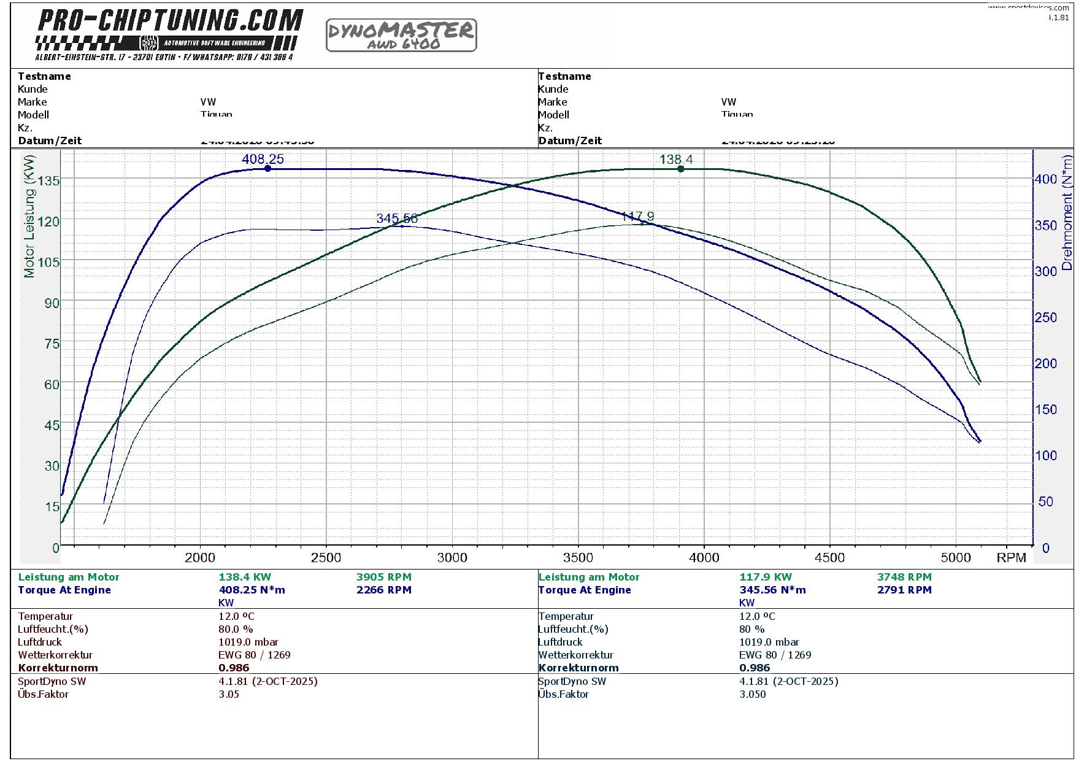Click the 3748 RPM value in right panel
The height and width of the screenshot is (761, 1076).
click(x=904, y=577)
